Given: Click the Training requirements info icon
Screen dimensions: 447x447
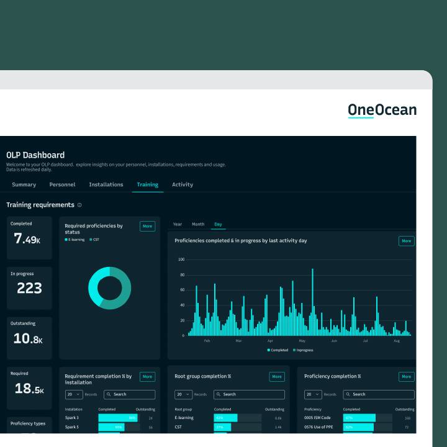Looking at the screenshot, I should tap(79, 205).
